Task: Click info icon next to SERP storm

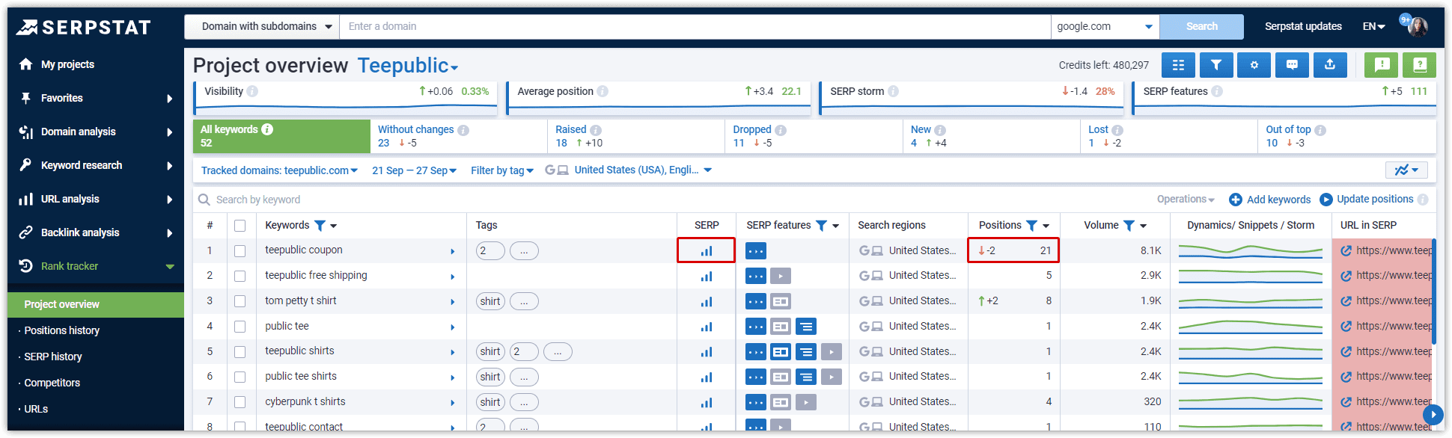Action: click(x=893, y=91)
